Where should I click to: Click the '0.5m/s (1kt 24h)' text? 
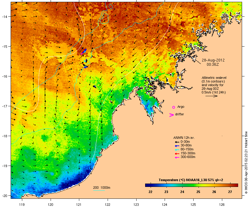(x=214, y=92)
